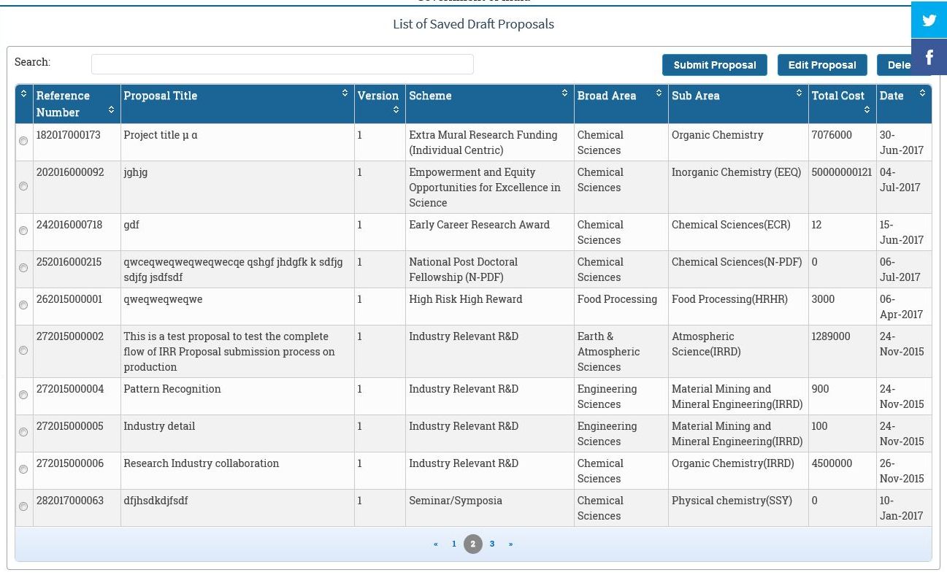Click proposal title 'gdf'
The image size is (947, 586).
click(131, 225)
